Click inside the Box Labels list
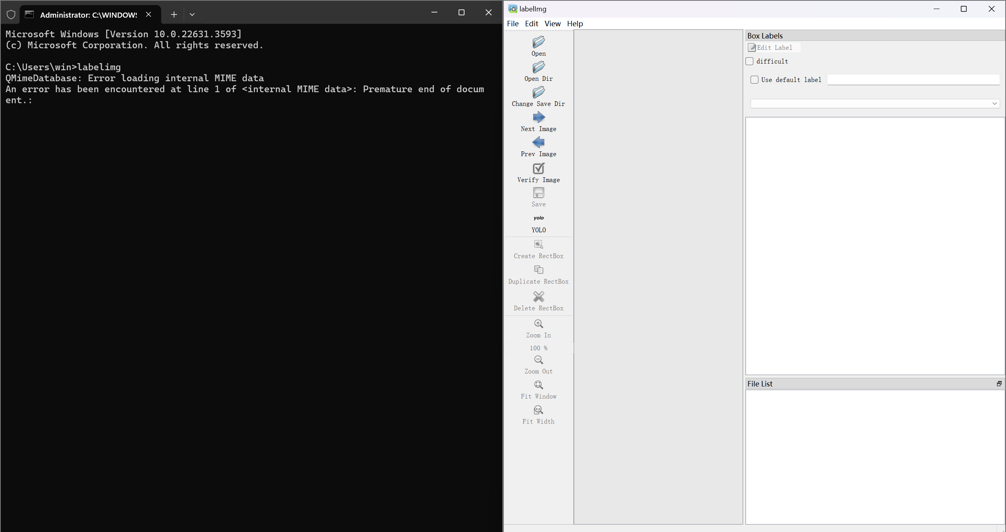The image size is (1006, 532). (875, 246)
